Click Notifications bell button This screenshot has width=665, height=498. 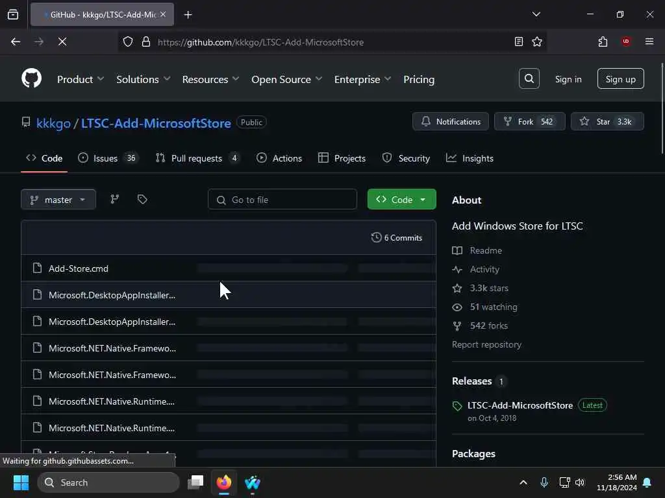pos(451,121)
